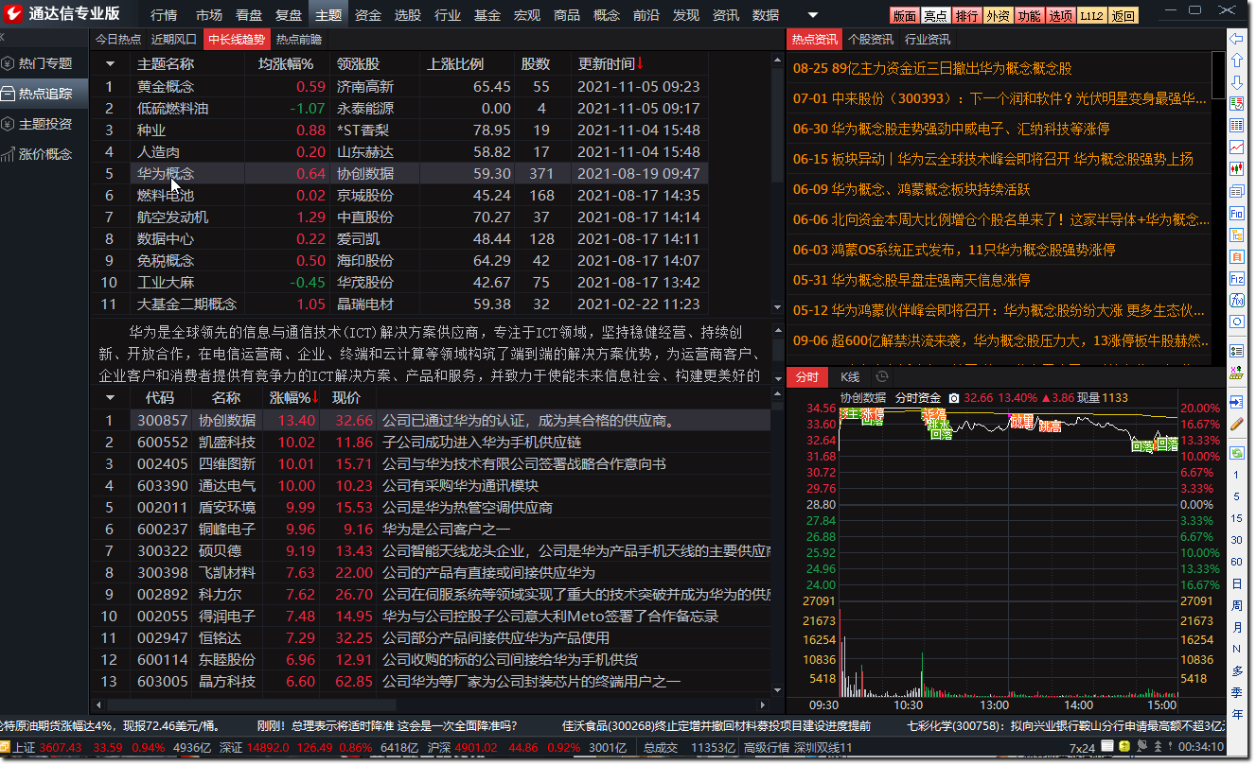Click the 功能 button
Screen dimensions: 1256x765
1029,16
